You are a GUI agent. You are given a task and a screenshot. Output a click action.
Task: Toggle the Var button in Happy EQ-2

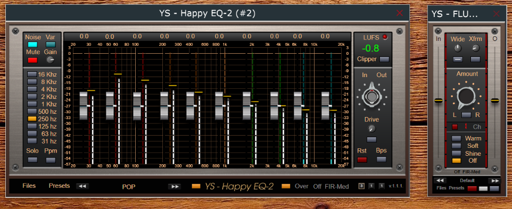click(51, 45)
